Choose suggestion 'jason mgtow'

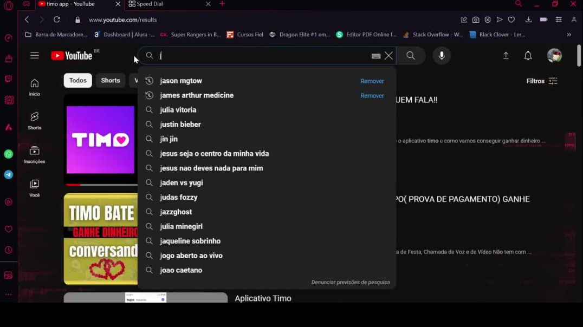266,81
